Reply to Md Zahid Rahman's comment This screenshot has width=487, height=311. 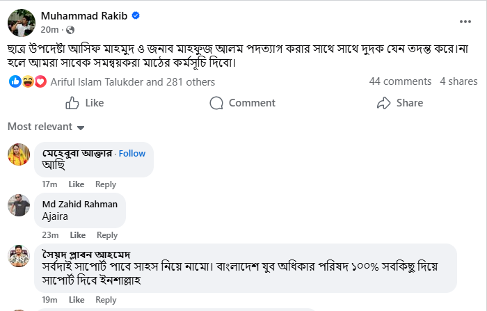pos(106,235)
